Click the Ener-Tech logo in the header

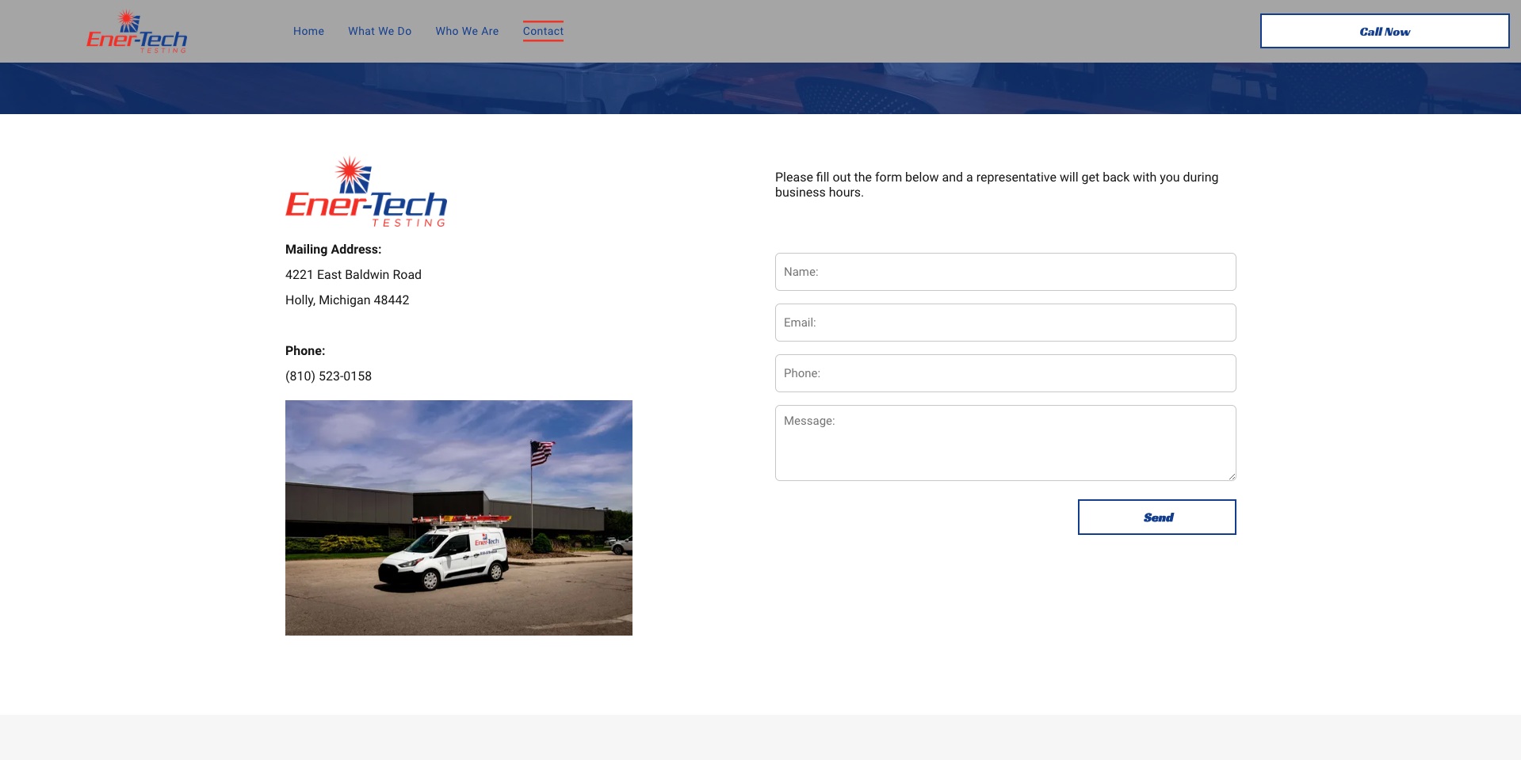tap(137, 32)
